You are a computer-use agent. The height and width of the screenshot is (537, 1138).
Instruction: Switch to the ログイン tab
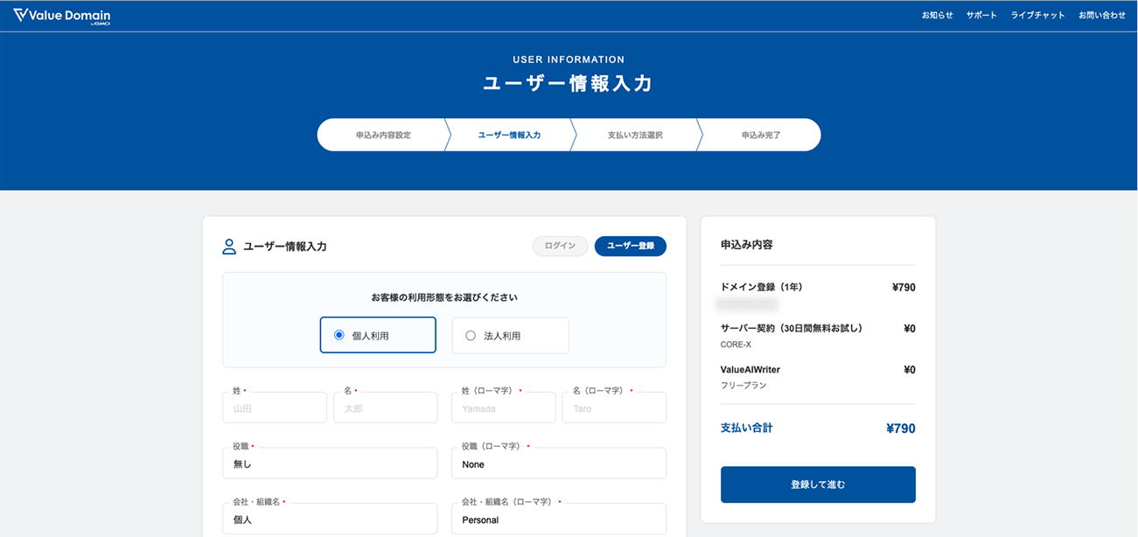560,247
